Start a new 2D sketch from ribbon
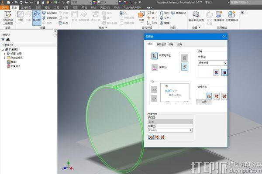This screenshot has width=262, height=174. (8, 17)
